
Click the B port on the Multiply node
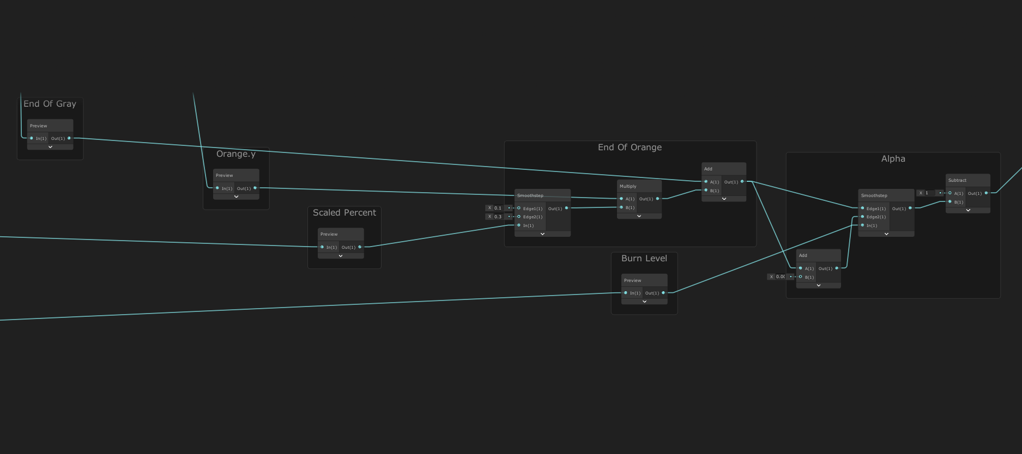[x=621, y=207]
